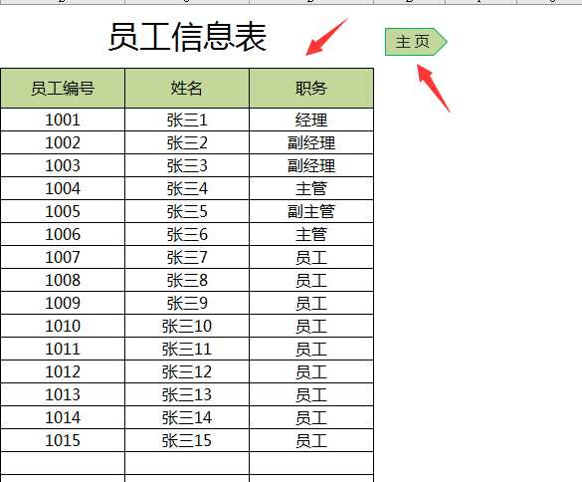Click the green 主页 arrow button
Image resolution: width=582 pixels, height=482 pixels.
coord(416,42)
